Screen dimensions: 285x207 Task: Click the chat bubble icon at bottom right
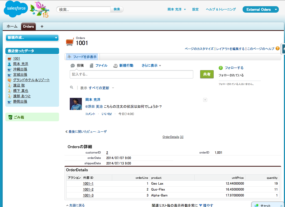click(257, 205)
